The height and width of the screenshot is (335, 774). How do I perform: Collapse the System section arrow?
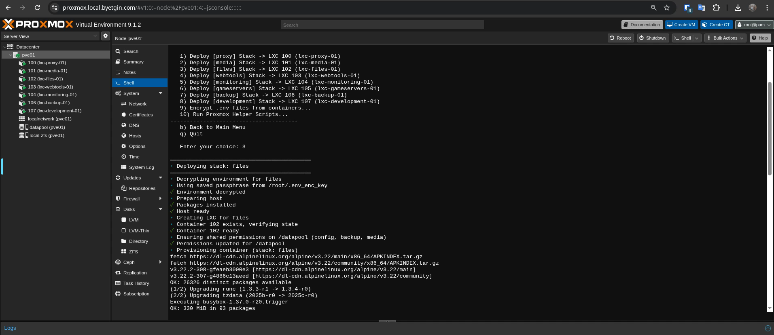(x=161, y=93)
